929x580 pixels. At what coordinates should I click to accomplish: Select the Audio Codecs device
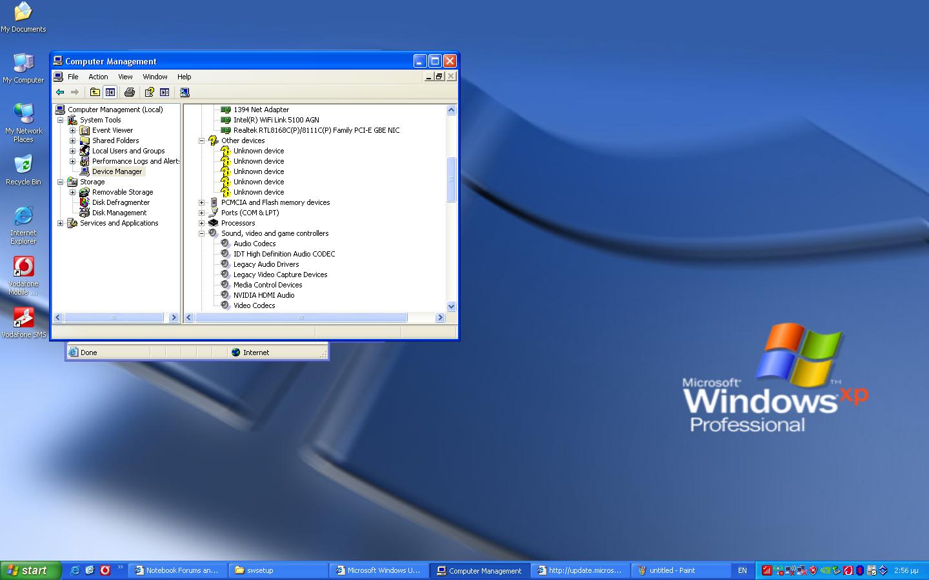254,244
